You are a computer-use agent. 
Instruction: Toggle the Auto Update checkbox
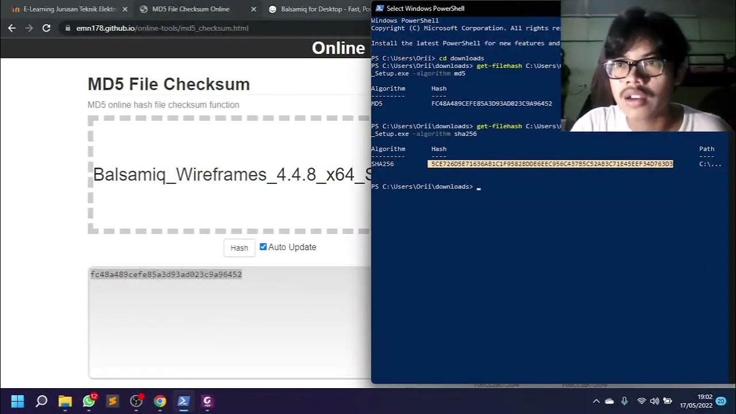click(x=263, y=247)
